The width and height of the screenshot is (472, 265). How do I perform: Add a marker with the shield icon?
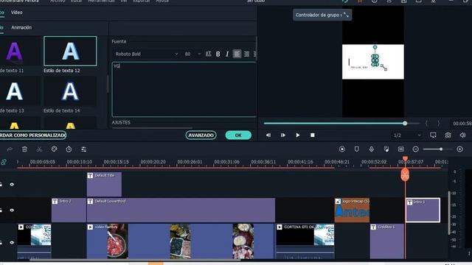pos(357,149)
